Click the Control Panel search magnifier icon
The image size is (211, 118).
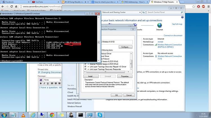pyautogui.click(x=182, y=12)
